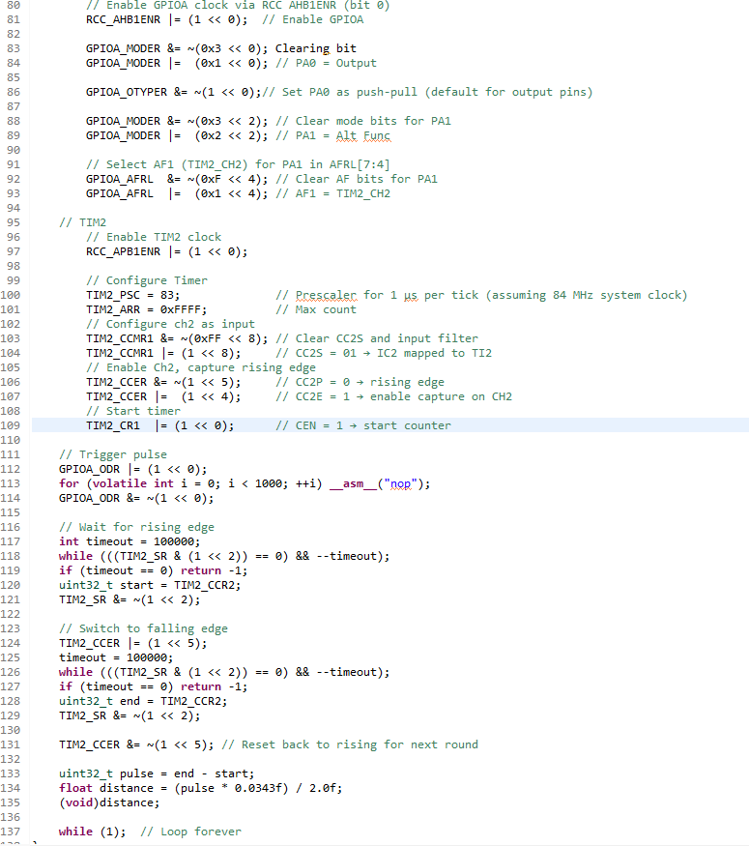
Task: Click the line 'RCC_AHB1ENR |= (1 << 0);'
Action: [166, 19]
